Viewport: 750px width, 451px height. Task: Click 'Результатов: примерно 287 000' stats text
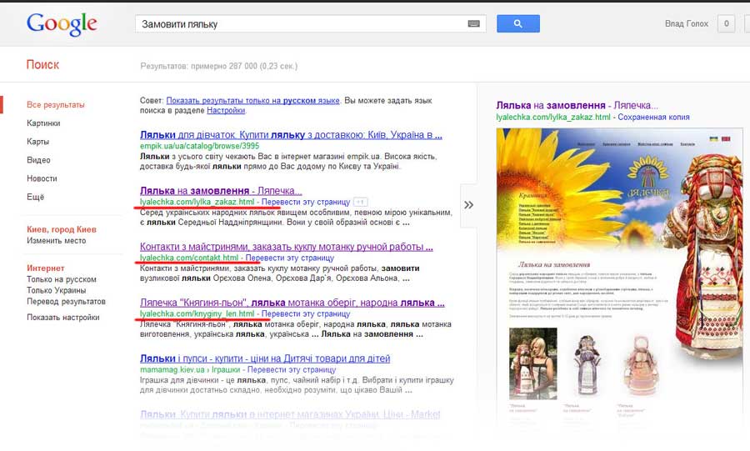[x=218, y=66]
